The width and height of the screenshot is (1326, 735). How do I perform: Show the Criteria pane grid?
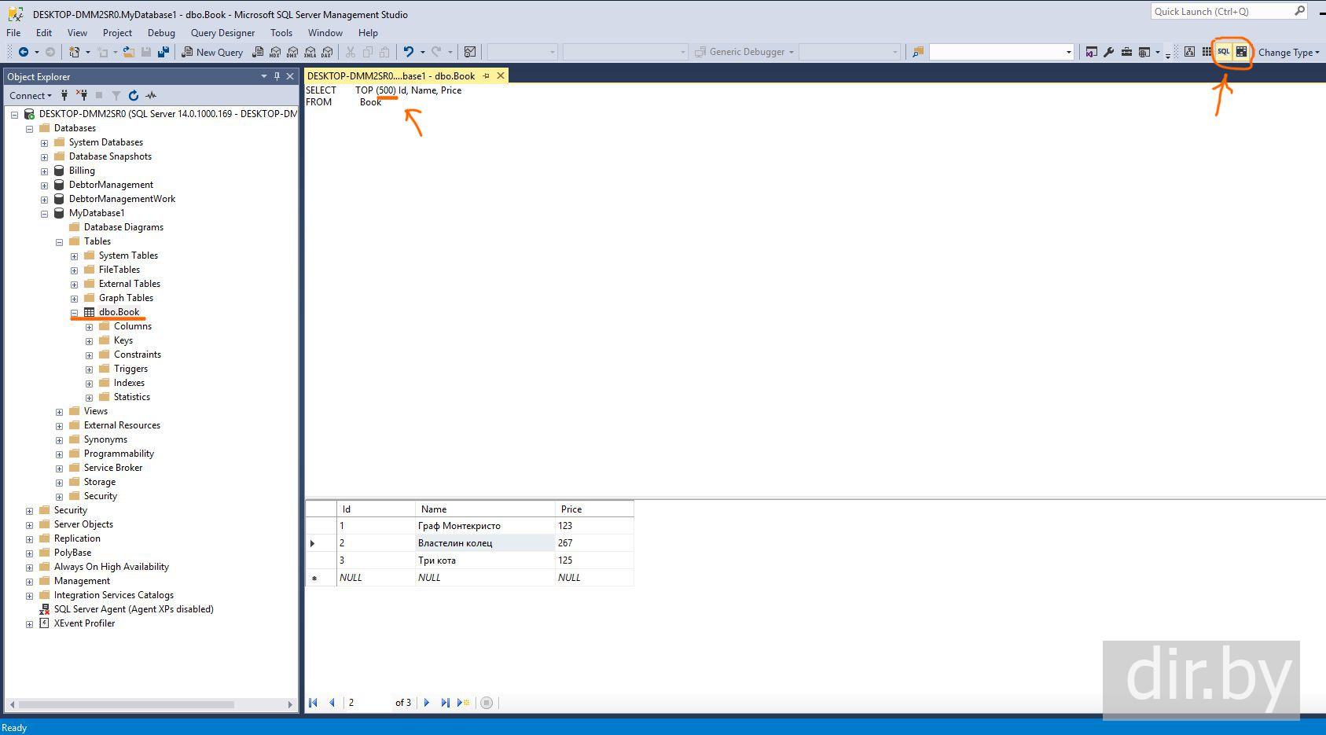coord(1207,52)
